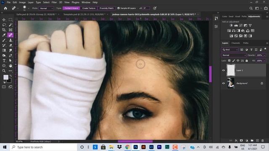Select the Rectangular Marquee tool

[11, 20]
